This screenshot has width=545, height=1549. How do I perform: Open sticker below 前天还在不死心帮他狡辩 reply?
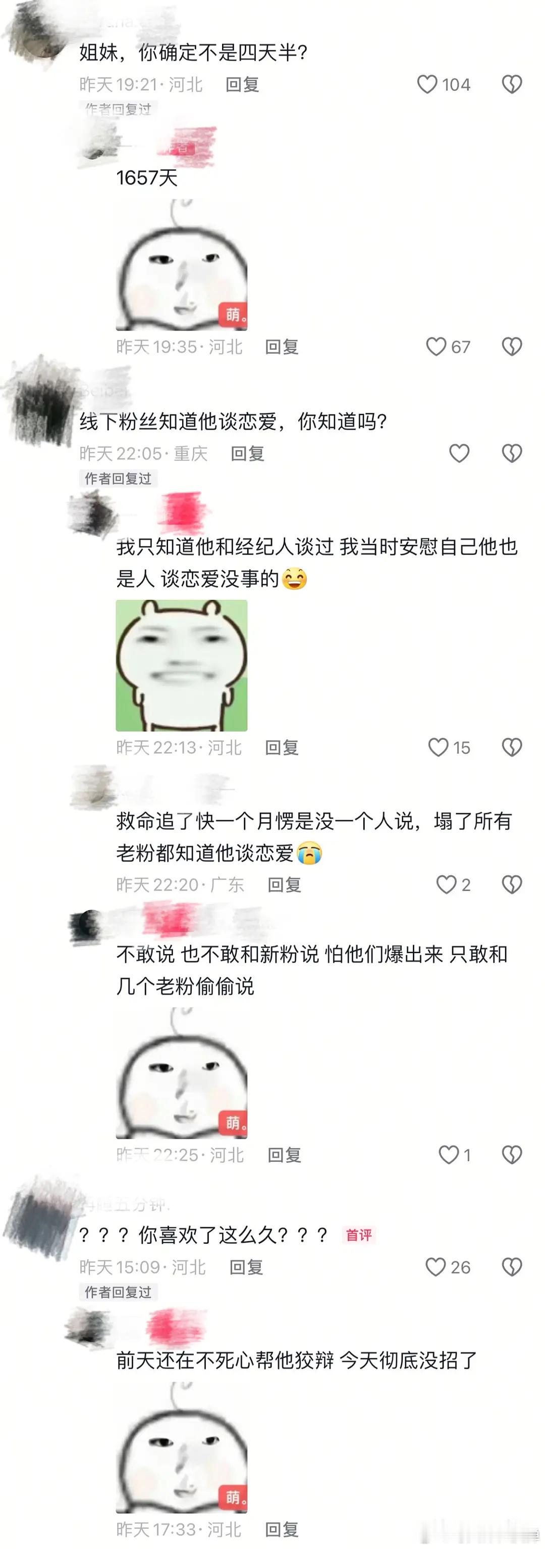tap(181, 1447)
